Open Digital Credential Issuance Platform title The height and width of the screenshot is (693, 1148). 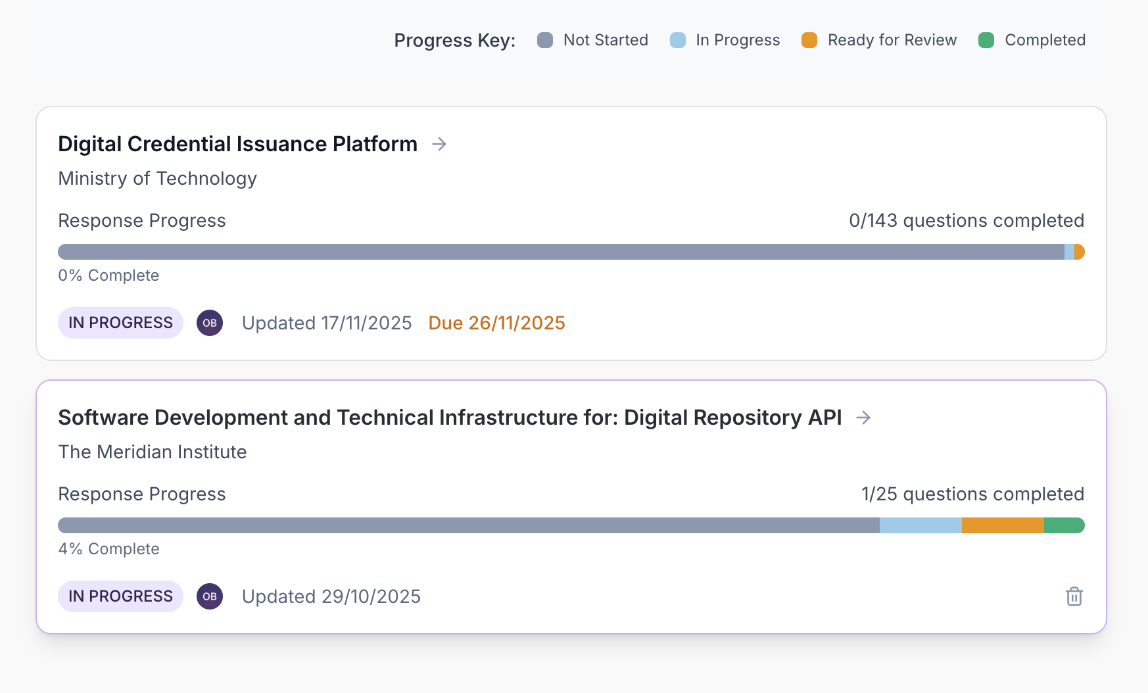[x=237, y=144]
